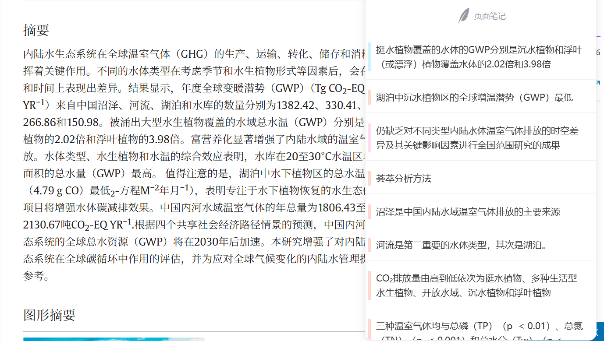Click the salmon color bar beside the 沼泽 note
The height and width of the screenshot is (341, 604).
point(370,212)
